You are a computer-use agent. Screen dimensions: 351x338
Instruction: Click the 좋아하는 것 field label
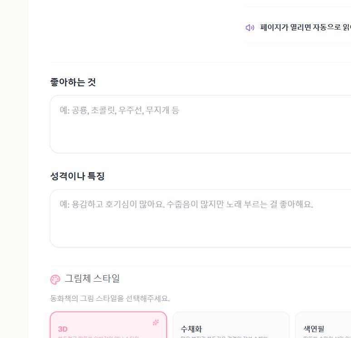(x=73, y=82)
